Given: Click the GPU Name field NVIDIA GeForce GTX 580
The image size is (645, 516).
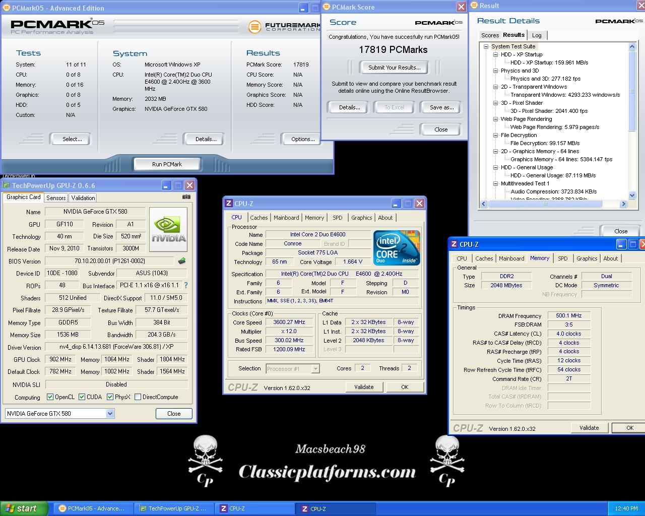Looking at the screenshot, I should click(95, 212).
